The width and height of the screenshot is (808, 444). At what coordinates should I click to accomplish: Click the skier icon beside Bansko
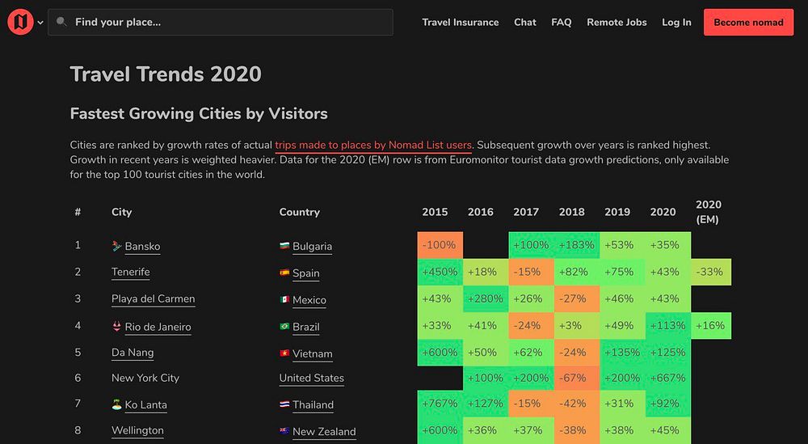117,246
